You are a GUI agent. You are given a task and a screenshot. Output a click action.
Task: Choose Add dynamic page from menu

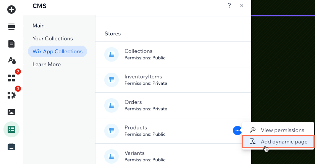278,142
